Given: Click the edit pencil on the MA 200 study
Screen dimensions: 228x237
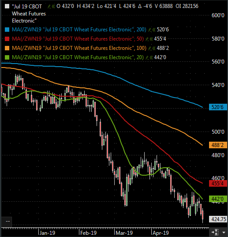Looking at the screenshot, I should pyautogui.click(x=150, y=30).
